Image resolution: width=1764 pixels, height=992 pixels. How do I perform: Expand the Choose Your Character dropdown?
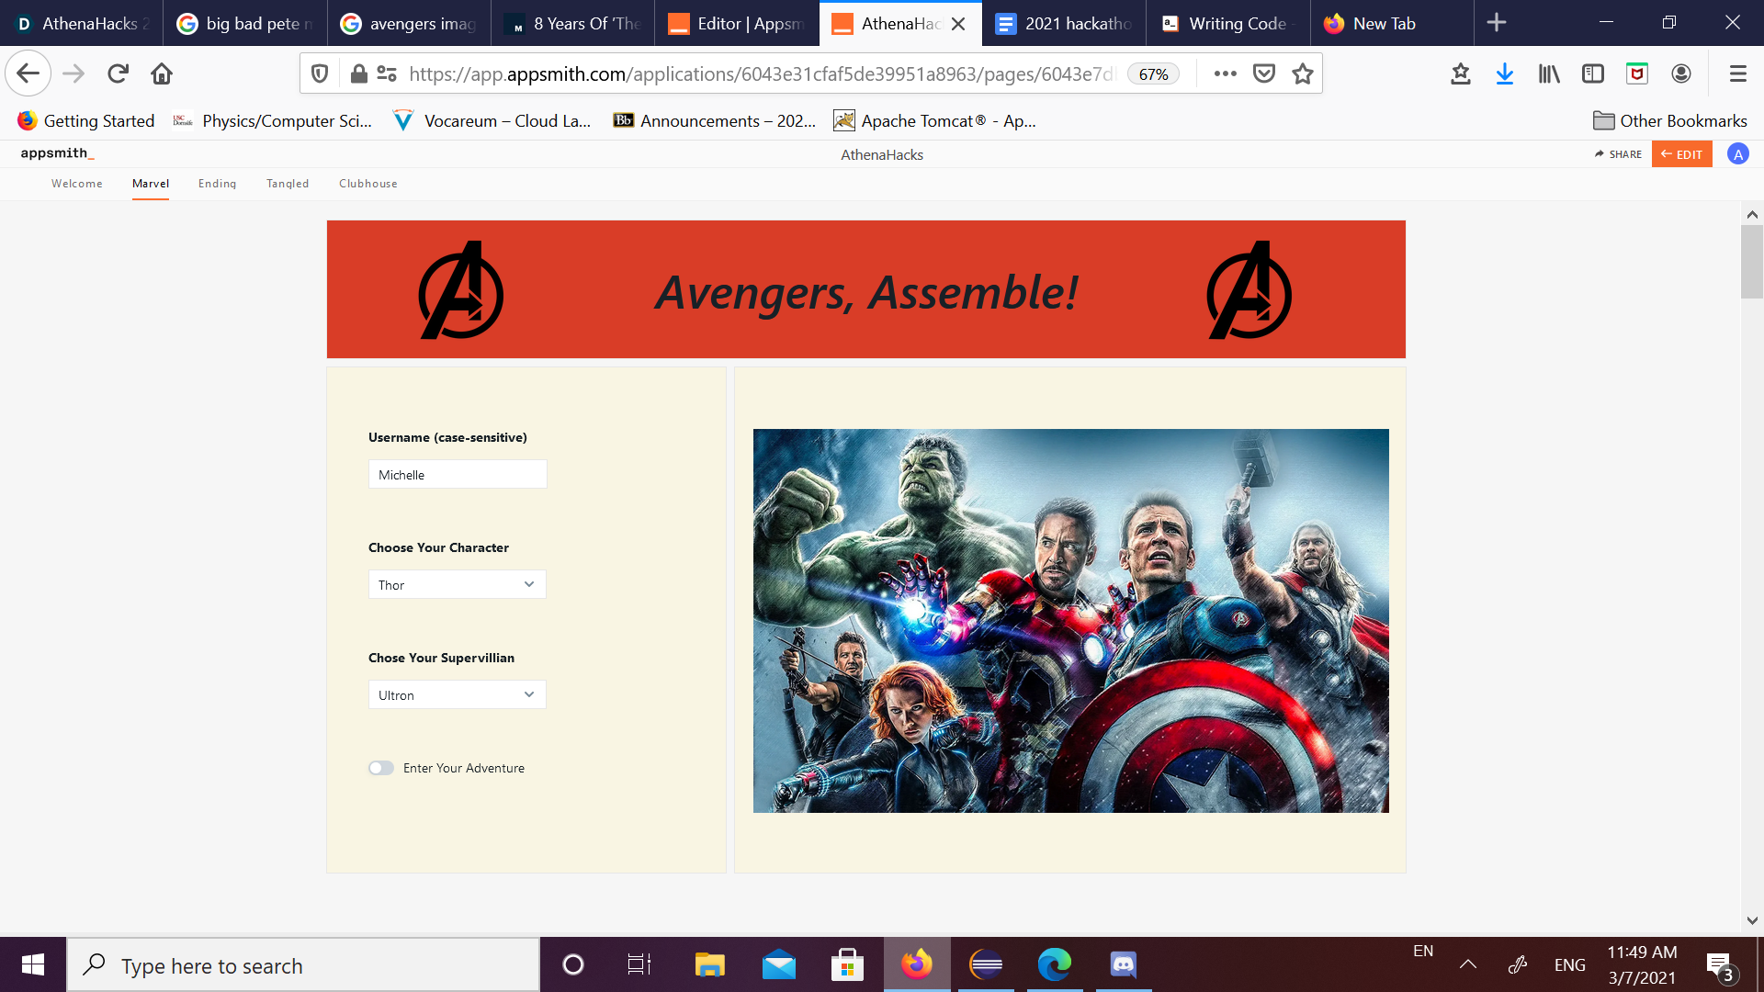coord(457,584)
